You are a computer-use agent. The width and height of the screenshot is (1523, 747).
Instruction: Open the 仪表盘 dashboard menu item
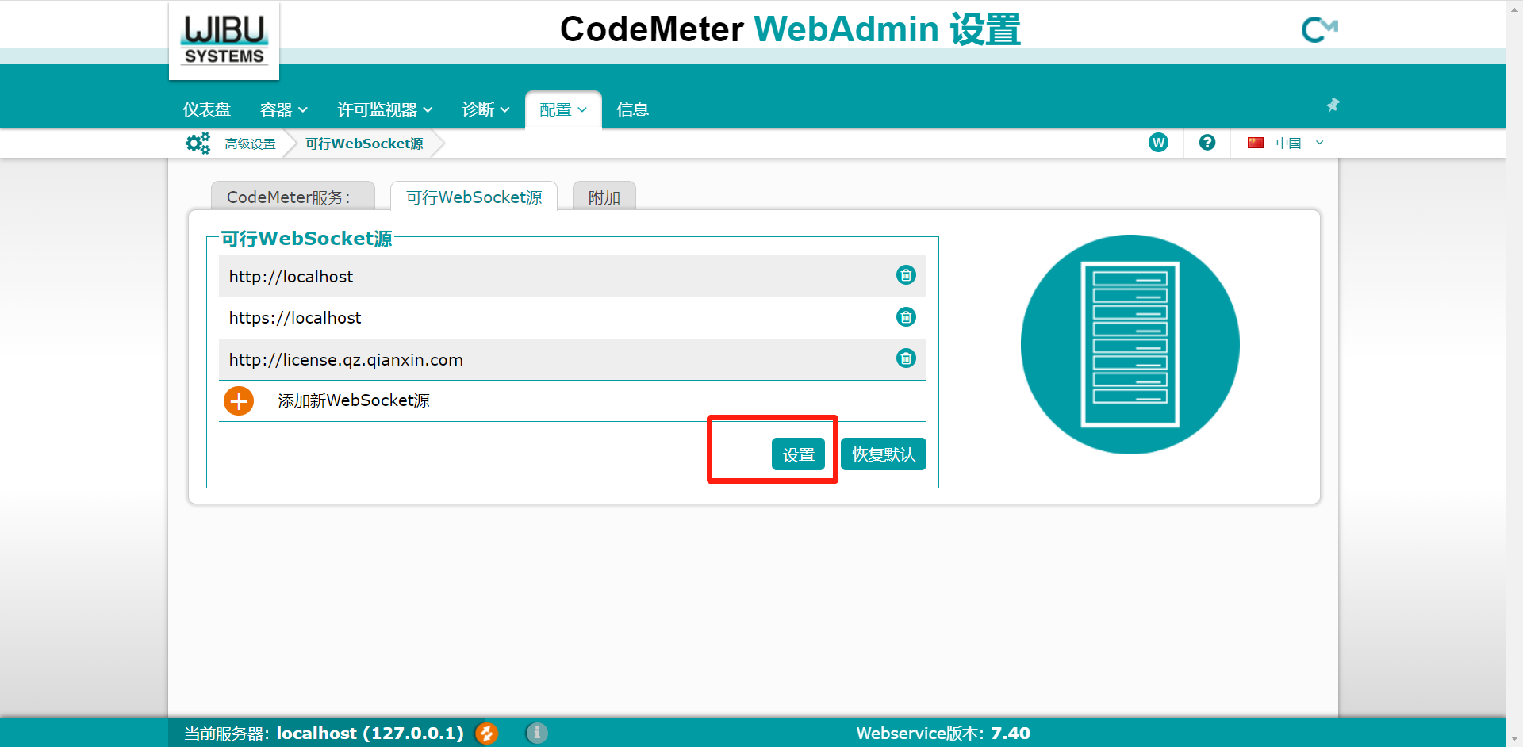point(206,109)
